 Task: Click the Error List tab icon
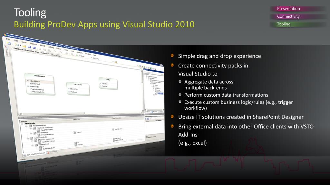[48, 153]
